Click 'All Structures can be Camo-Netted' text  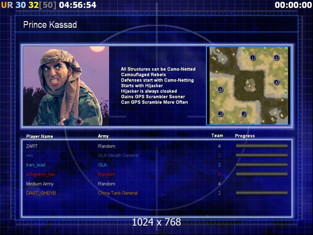[x=158, y=69]
